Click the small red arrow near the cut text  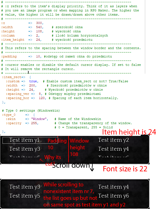pyautogui.click(x=41, y=160)
